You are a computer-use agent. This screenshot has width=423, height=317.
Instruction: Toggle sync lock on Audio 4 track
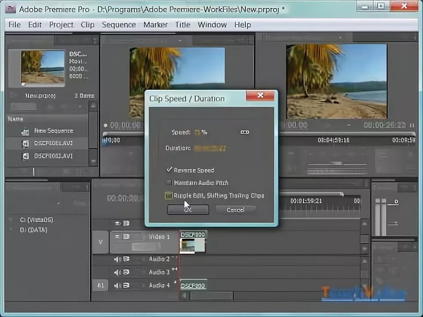click(x=126, y=285)
